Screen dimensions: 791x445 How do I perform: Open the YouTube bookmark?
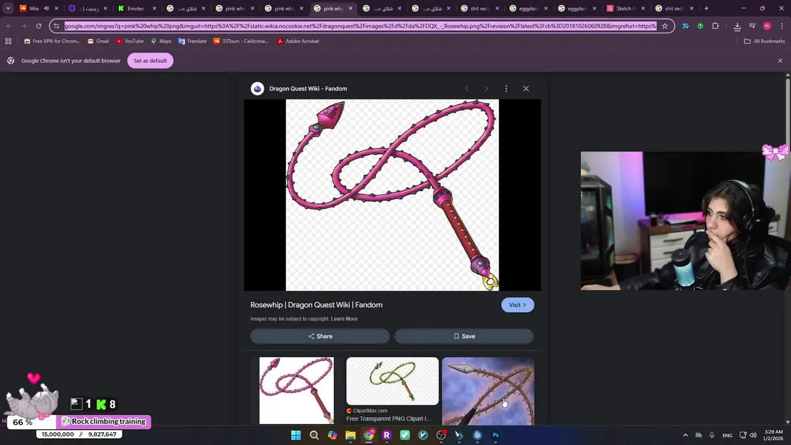coord(130,41)
